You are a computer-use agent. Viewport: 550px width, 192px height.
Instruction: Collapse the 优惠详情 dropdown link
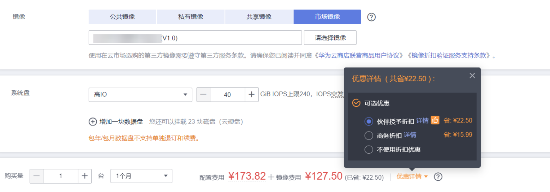click(x=412, y=177)
